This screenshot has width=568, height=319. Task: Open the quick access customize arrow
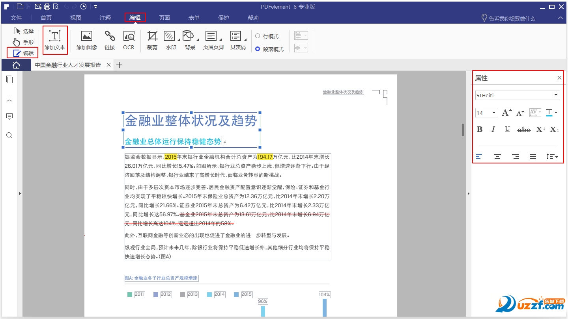(x=96, y=6)
